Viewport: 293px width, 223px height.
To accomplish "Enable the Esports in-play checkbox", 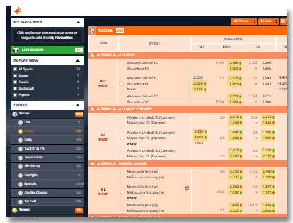I will [15, 95].
